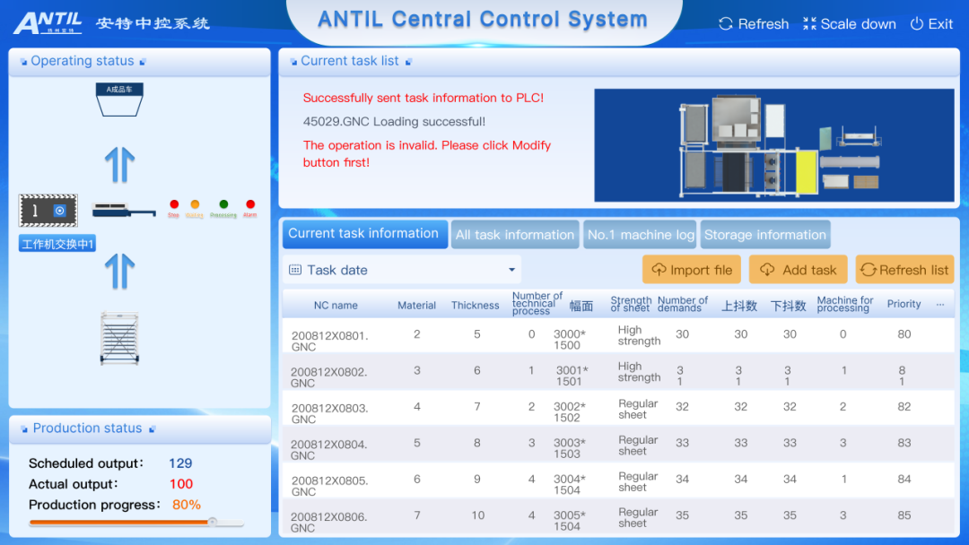Click the green Processing status indicator
Screen dimensions: 969x545
pos(223,205)
